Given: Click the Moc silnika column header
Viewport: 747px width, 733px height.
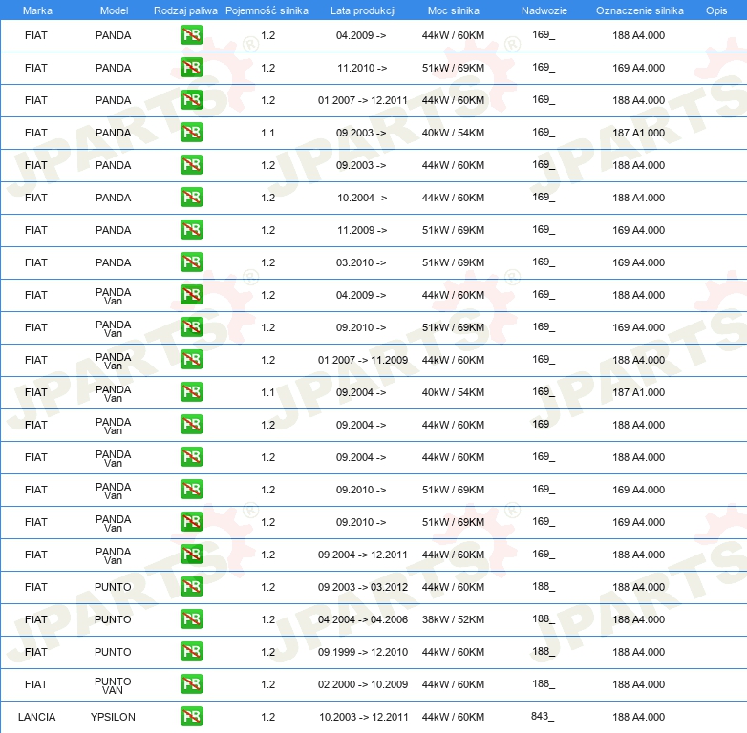Looking at the screenshot, I should click(x=454, y=10).
